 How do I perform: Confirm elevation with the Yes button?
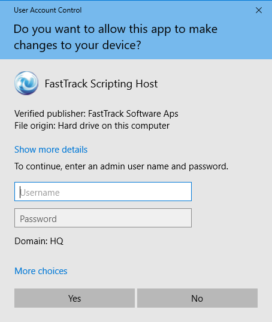pos(74,298)
